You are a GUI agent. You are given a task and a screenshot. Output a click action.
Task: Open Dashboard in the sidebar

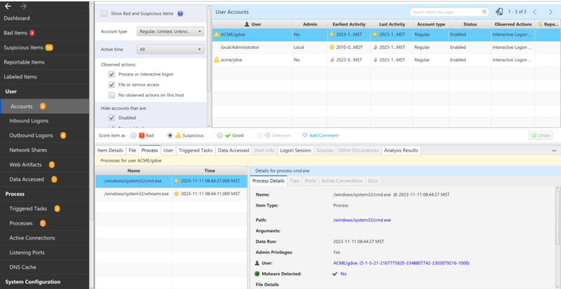point(17,18)
